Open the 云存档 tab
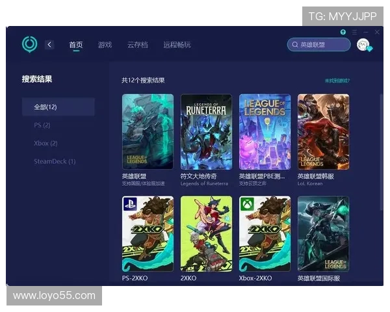This screenshot has height=312, width=390. pos(138,45)
